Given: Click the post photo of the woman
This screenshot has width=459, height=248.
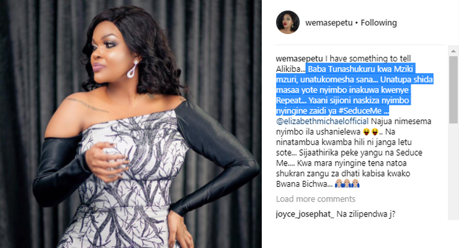Looking at the screenshot, I should pyautogui.click(x=130, y=124).
